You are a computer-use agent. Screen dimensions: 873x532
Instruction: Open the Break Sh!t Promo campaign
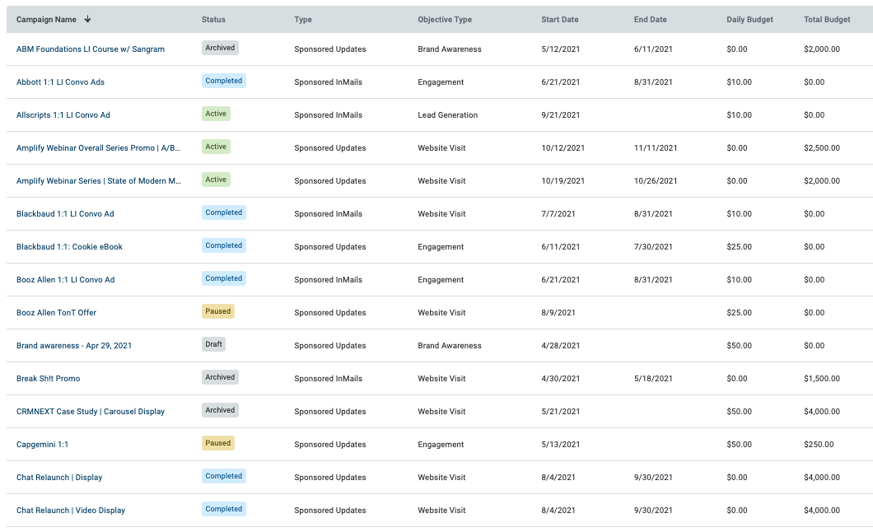coord(48,378)
